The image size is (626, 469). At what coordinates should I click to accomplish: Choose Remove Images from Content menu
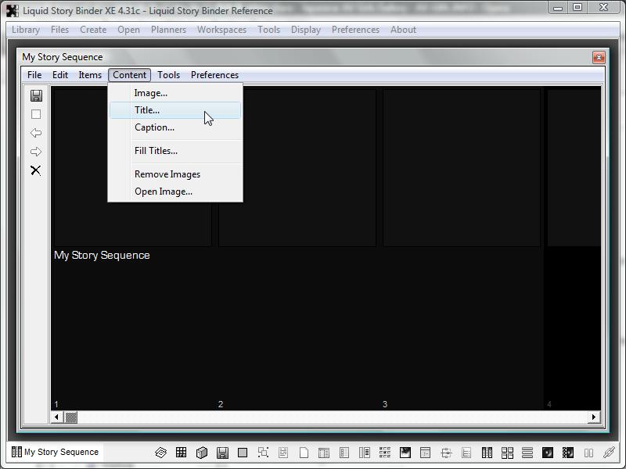tap(167, 174)
